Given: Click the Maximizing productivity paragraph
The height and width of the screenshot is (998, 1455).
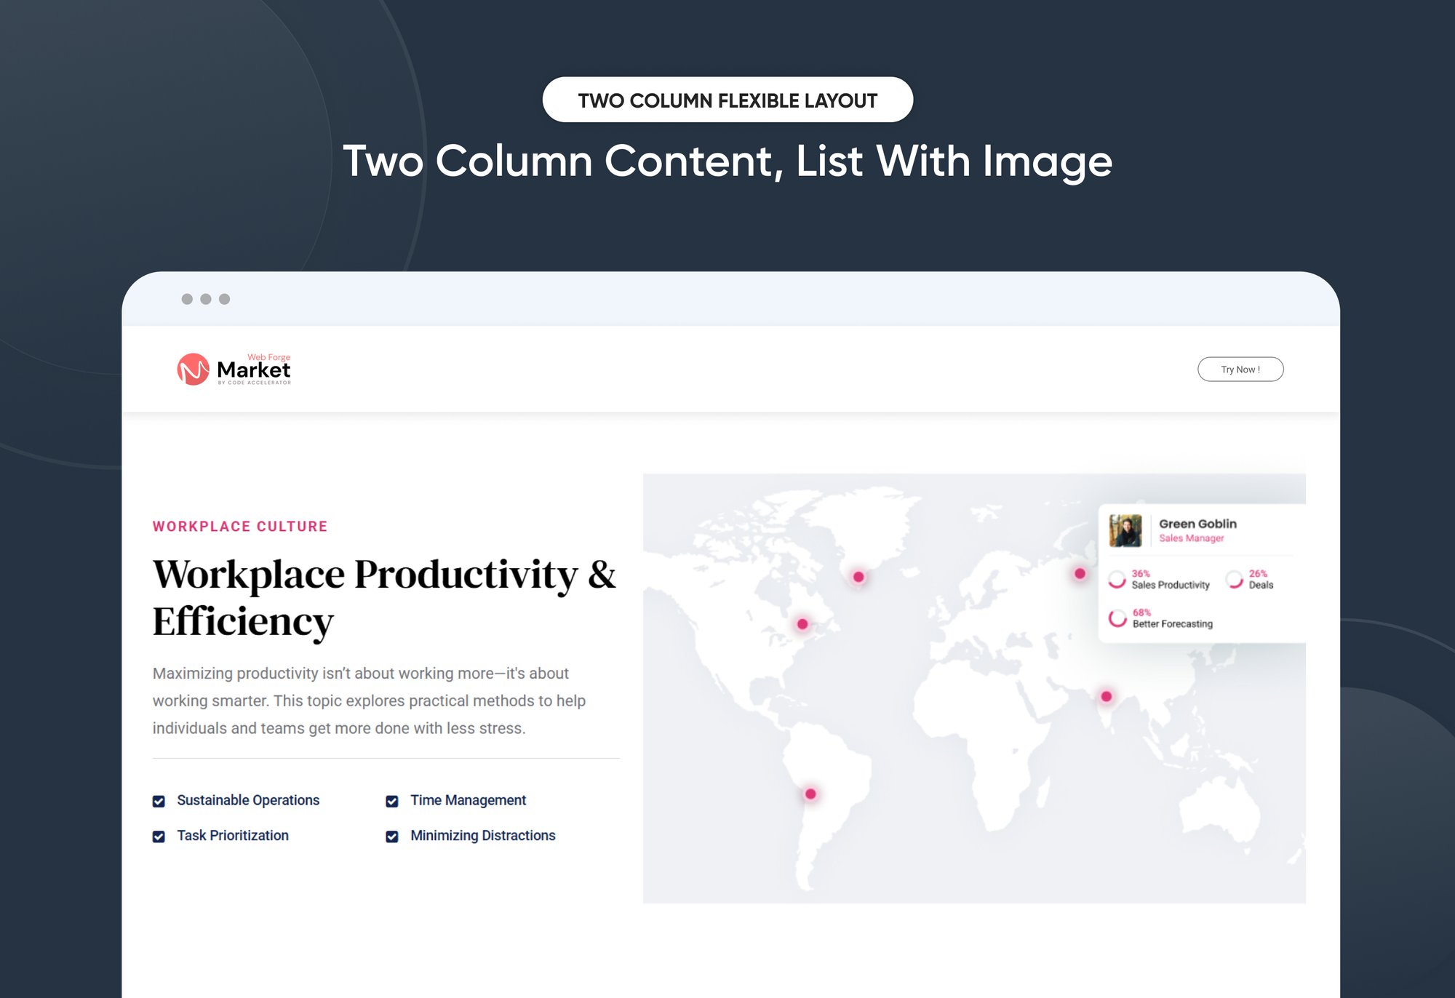Looking at the screenshot, I should click(369, 700).
